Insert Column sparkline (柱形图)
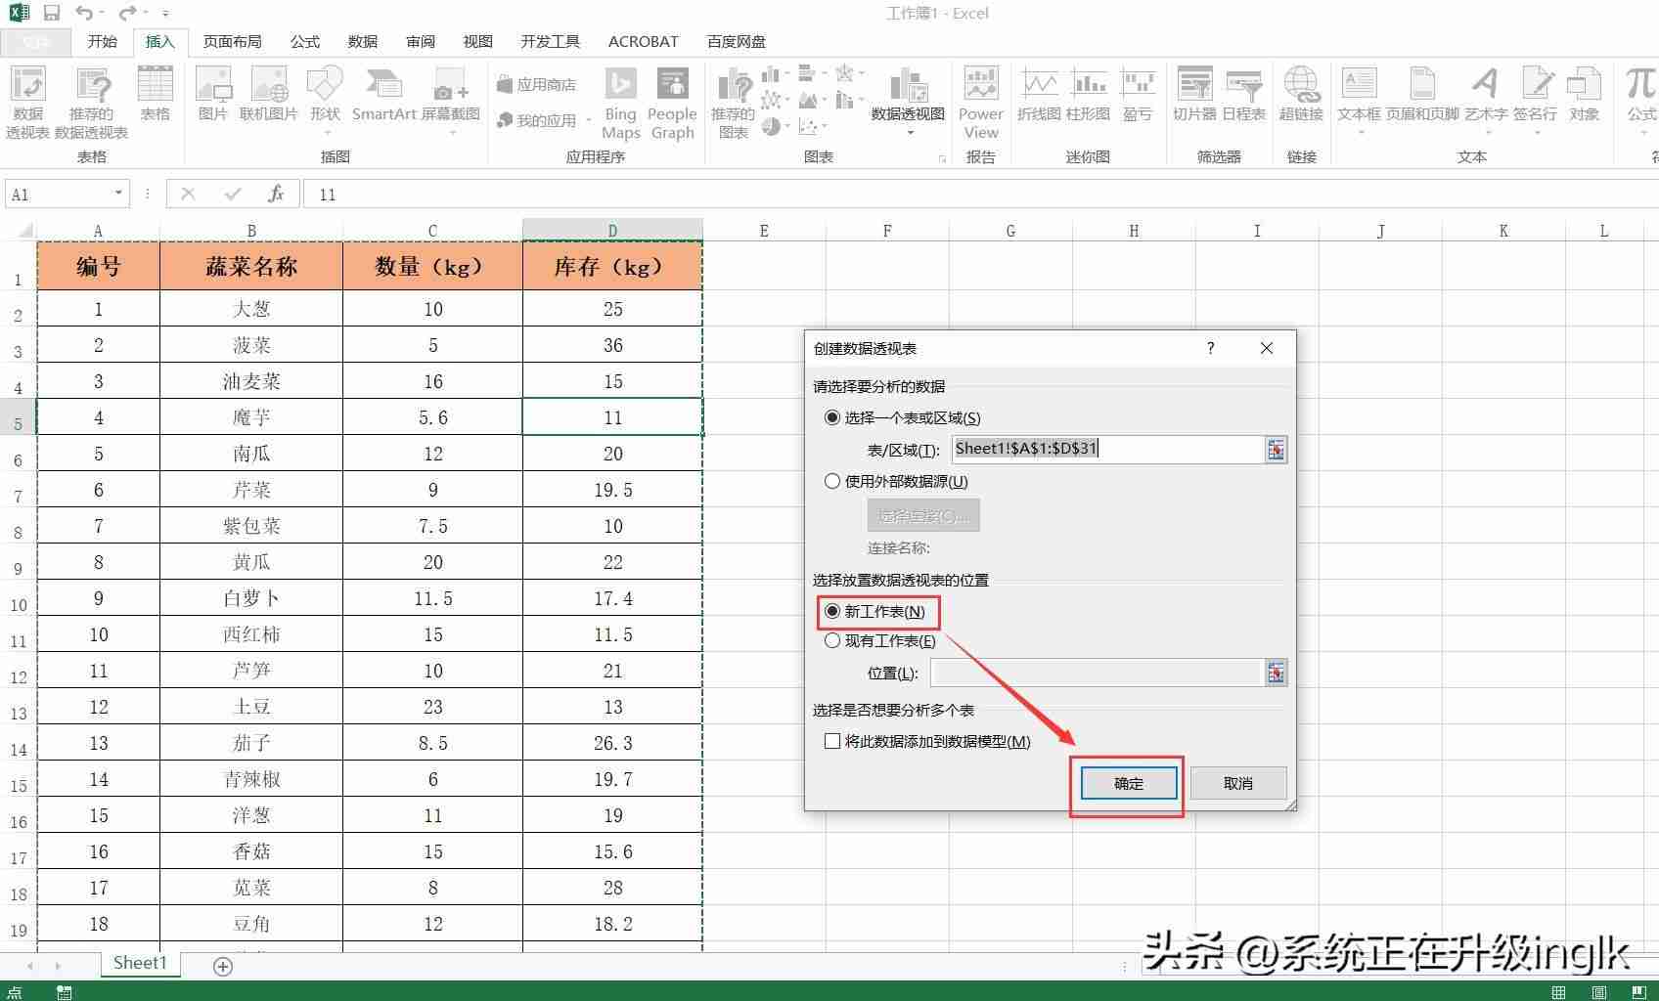The width and height of the screenshot is (1659, 1001). click(x=1088, y=94)
